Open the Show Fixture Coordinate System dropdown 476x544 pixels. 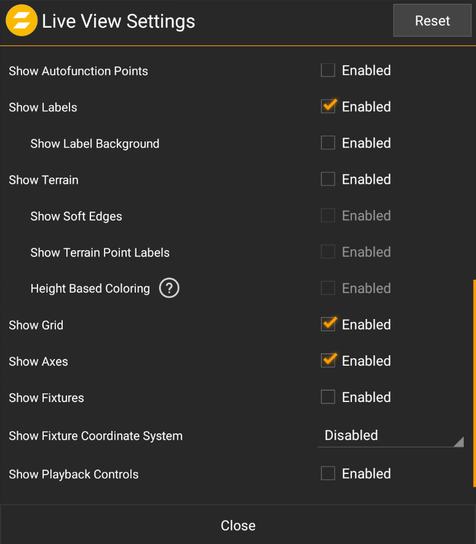tap(391, 435)
